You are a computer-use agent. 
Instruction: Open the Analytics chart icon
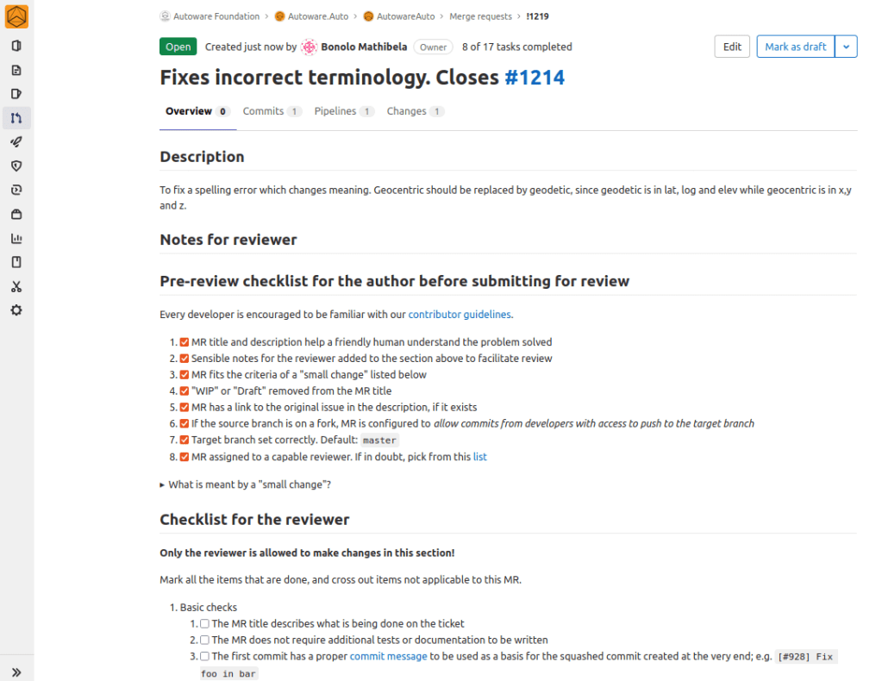pyautogui.click(x=16, y=239)
